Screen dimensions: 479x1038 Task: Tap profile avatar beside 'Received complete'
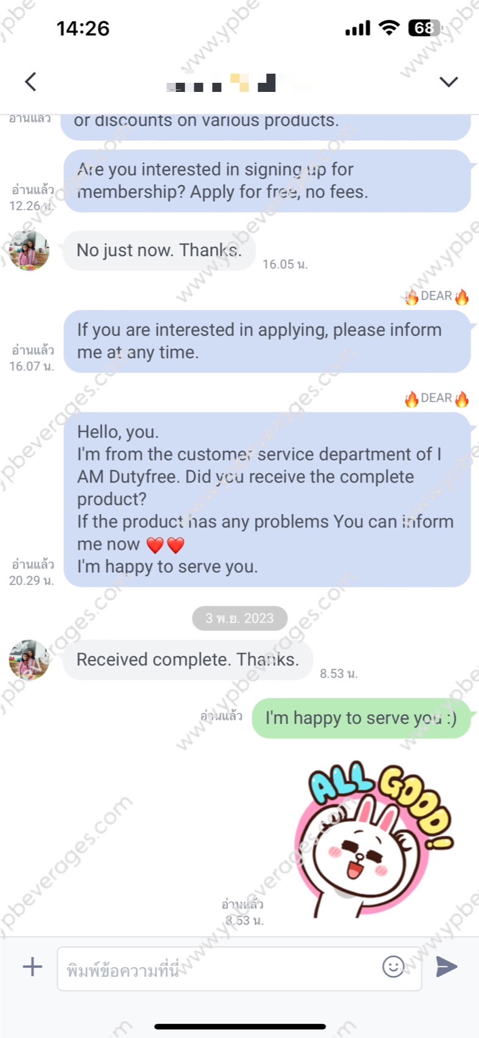[29, 659]
